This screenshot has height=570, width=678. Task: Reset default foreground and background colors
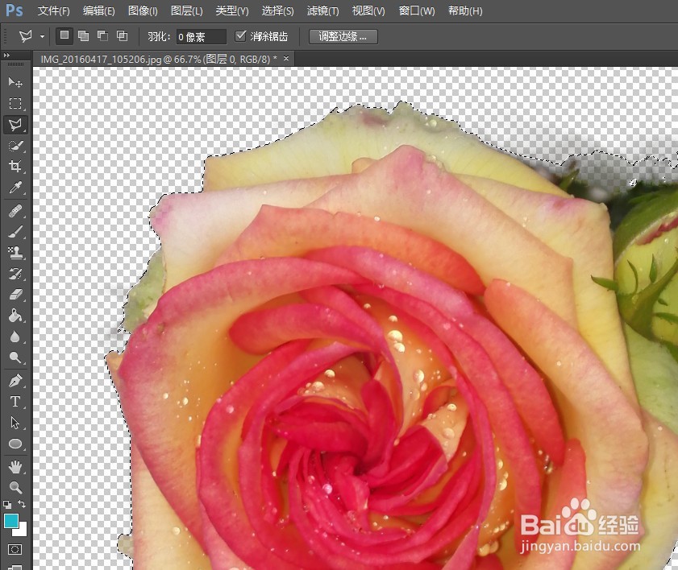[x=7, y=504]
